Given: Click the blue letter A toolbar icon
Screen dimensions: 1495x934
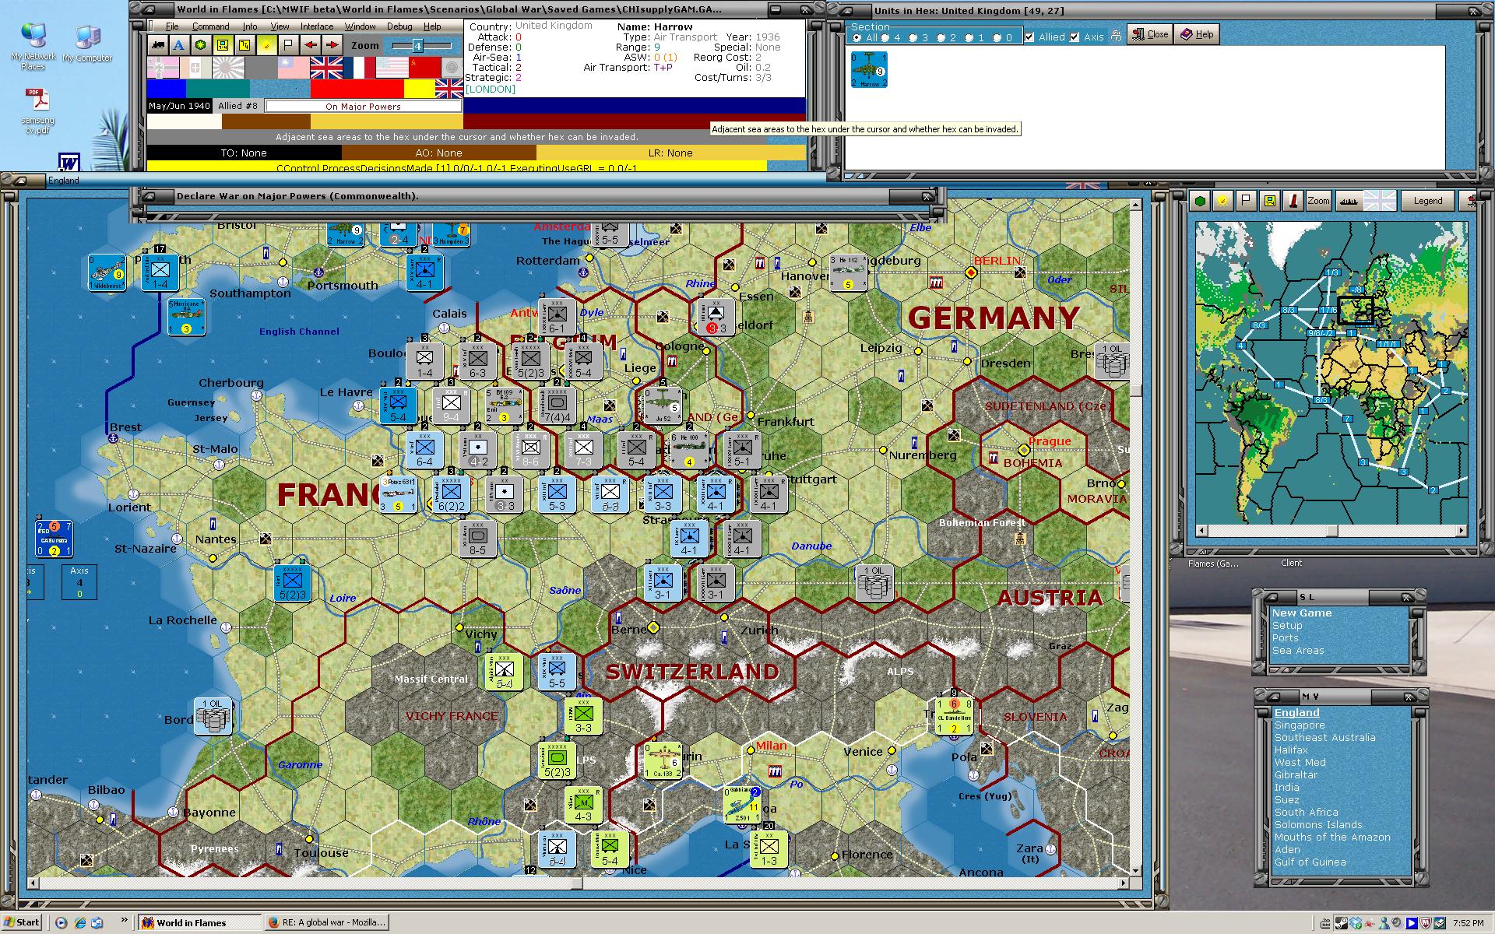Looking at the screenshot, I should click(x=179, y=45).
